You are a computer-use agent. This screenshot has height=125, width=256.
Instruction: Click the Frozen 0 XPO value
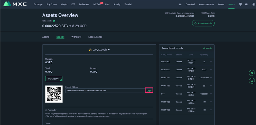pyautogui.click(x=94, y=72)
